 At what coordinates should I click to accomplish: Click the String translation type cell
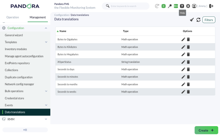tap(130, 62)
